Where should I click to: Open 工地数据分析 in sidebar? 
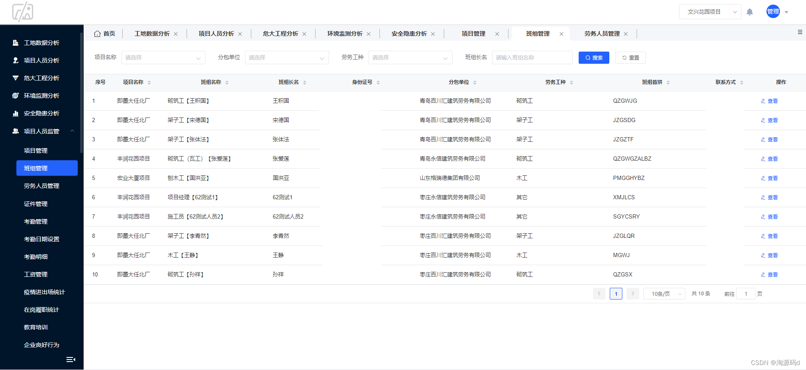tap(42, 43)
